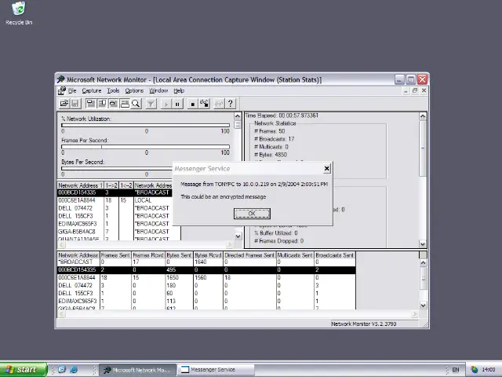The image size is (502, 377).
Task: Stop the capture with square icon
Action: pos(192,104)
